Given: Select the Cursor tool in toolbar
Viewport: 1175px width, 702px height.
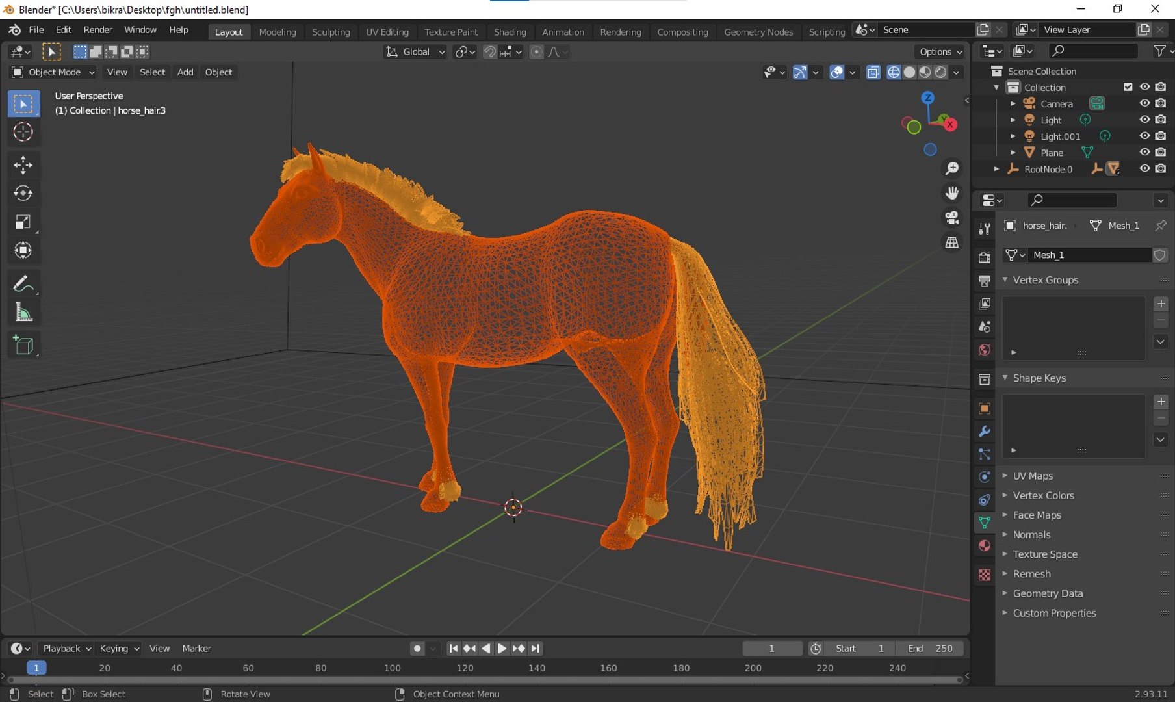Looking at the screenshot, I should (x=23, y=132).
